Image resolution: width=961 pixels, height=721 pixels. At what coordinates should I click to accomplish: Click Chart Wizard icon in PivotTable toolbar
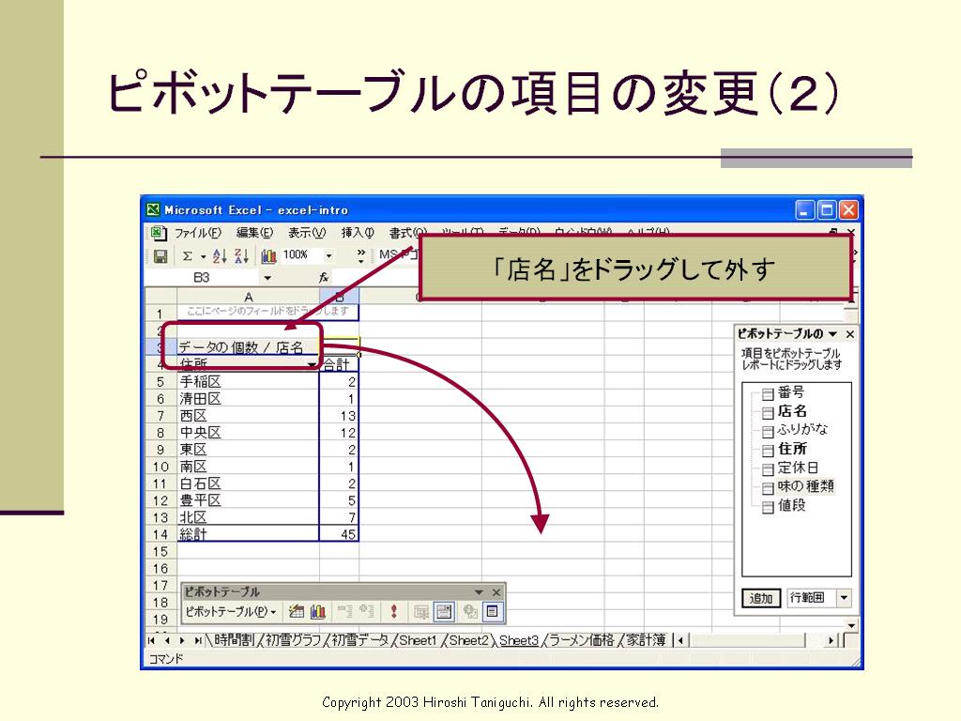(317, 611)
